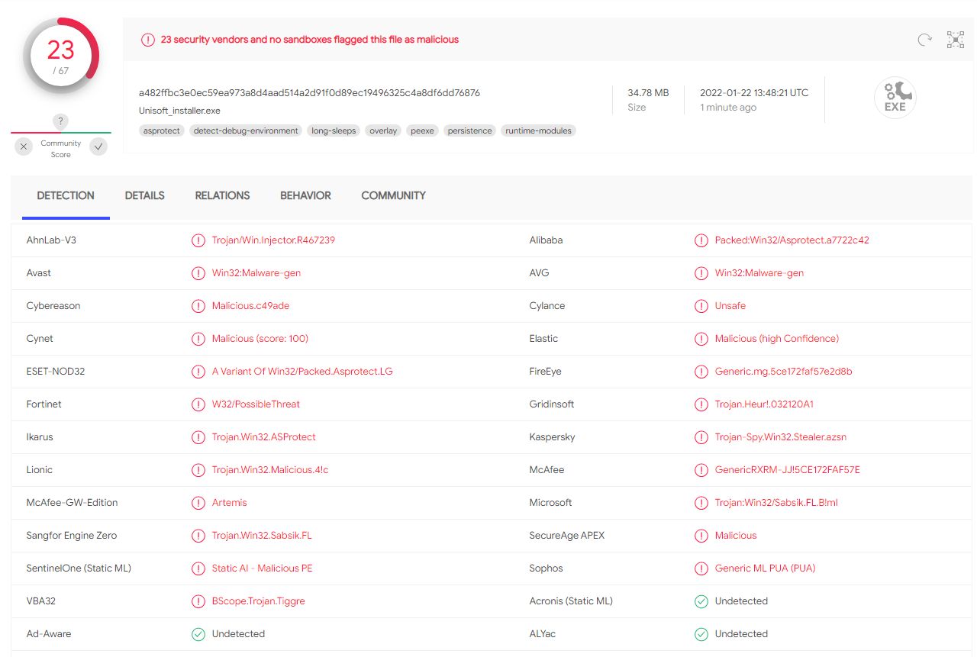The width and height of the screenshot is (977, 657).
Task: Select the file SHA-256 hash text
Action: pyautogui.click(x=309, y=93)
